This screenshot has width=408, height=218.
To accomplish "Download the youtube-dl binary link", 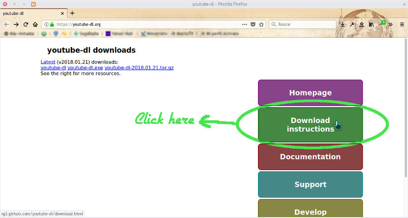I will click(x=53, y=68).
